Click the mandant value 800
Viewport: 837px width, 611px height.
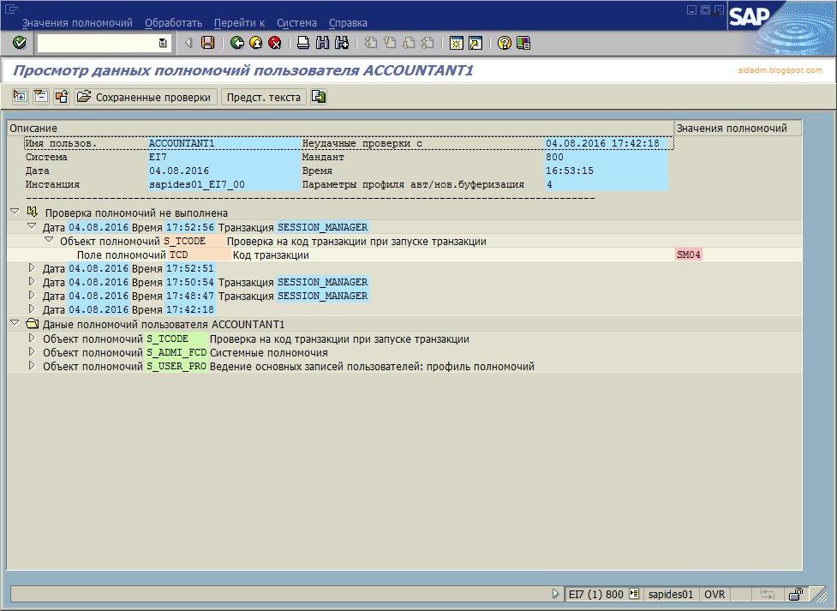point(554,157)
